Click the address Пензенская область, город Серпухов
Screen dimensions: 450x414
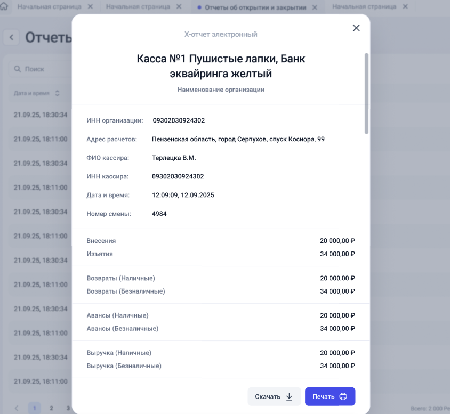[x=238, y=139]
